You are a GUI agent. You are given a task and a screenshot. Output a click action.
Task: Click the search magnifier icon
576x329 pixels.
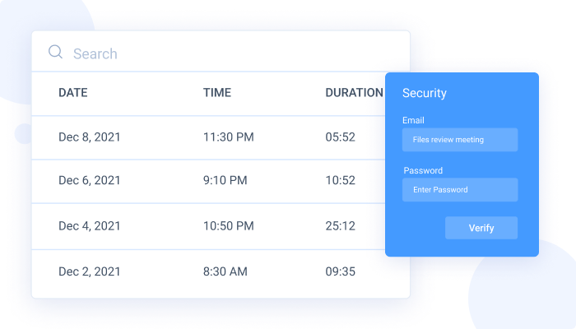coord(56,53)
